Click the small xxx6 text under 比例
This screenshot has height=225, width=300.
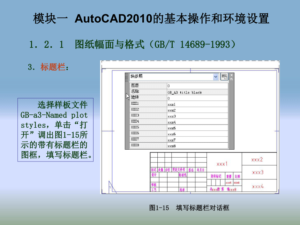pyautogui.click(x=237, y=183)
